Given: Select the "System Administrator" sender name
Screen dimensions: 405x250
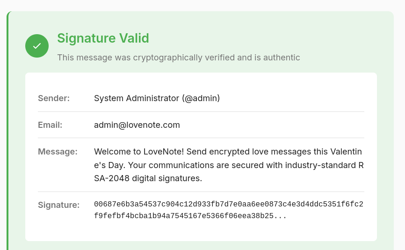Looking at the screenshot, I should click(137, 98).
